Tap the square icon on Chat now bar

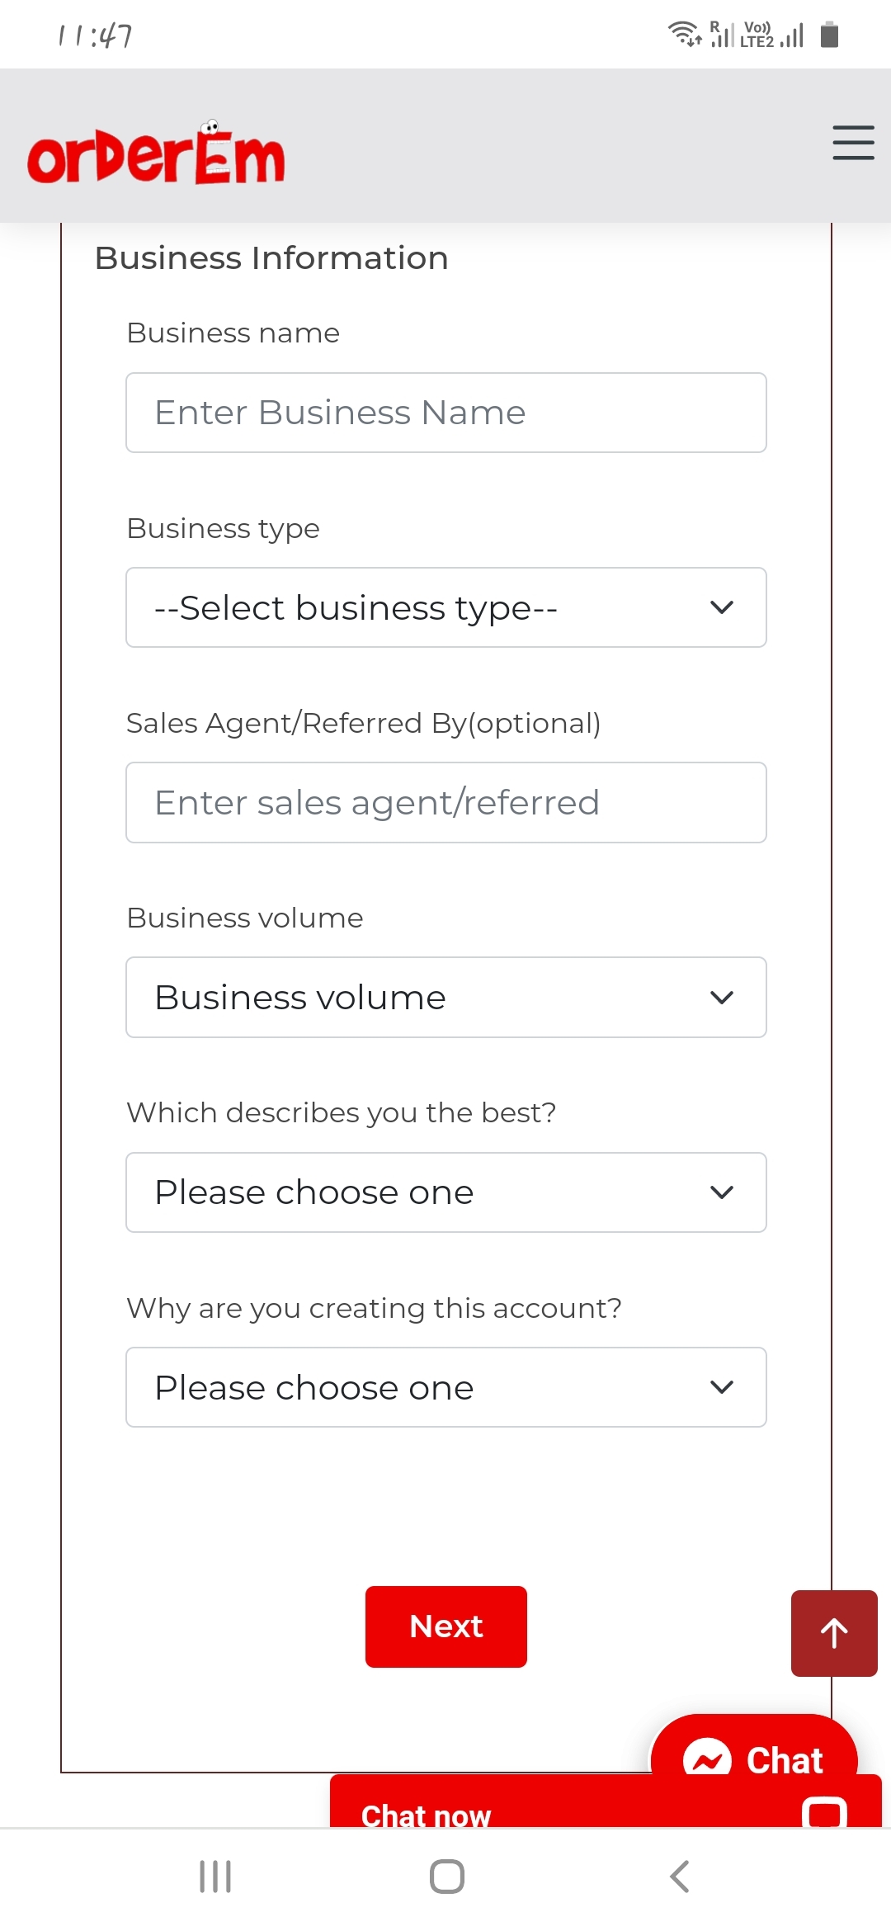(x=824, y=1813)
